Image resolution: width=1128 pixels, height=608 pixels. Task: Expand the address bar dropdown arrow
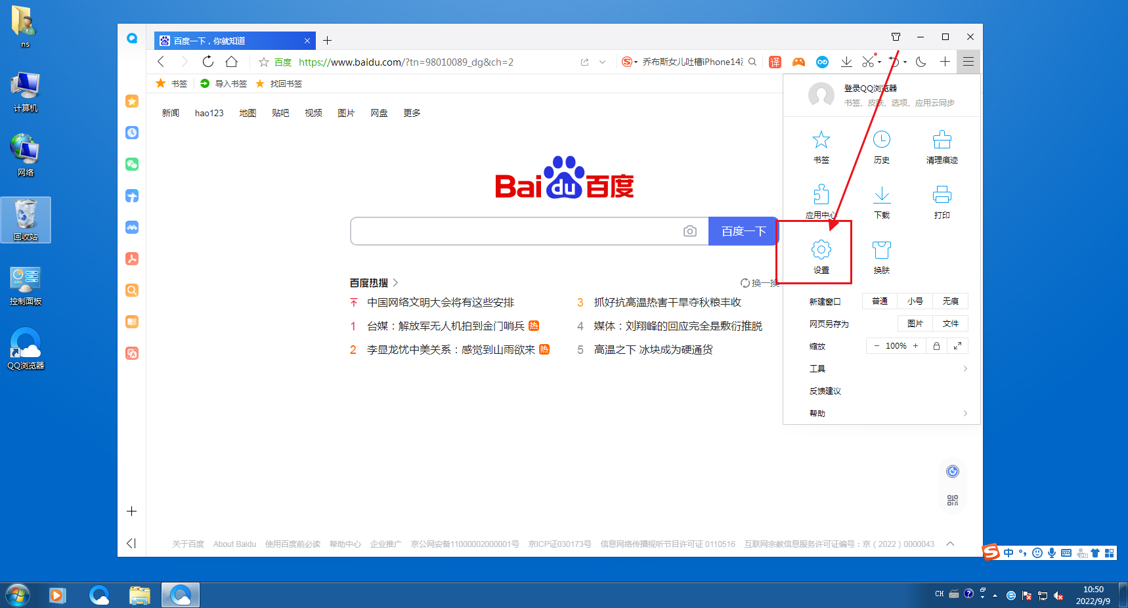602,62
